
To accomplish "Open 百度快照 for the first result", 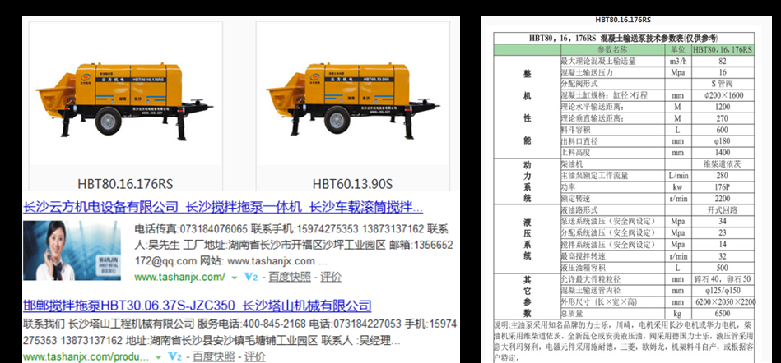I will tap(290, 277).
